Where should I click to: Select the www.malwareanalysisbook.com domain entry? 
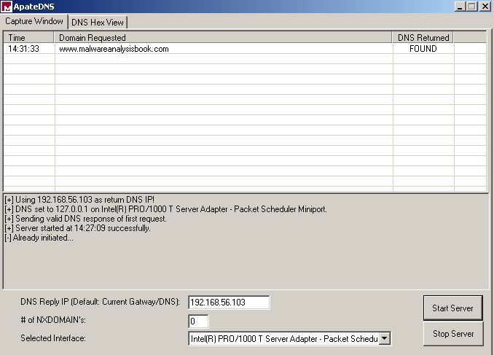tap(114, 49)
